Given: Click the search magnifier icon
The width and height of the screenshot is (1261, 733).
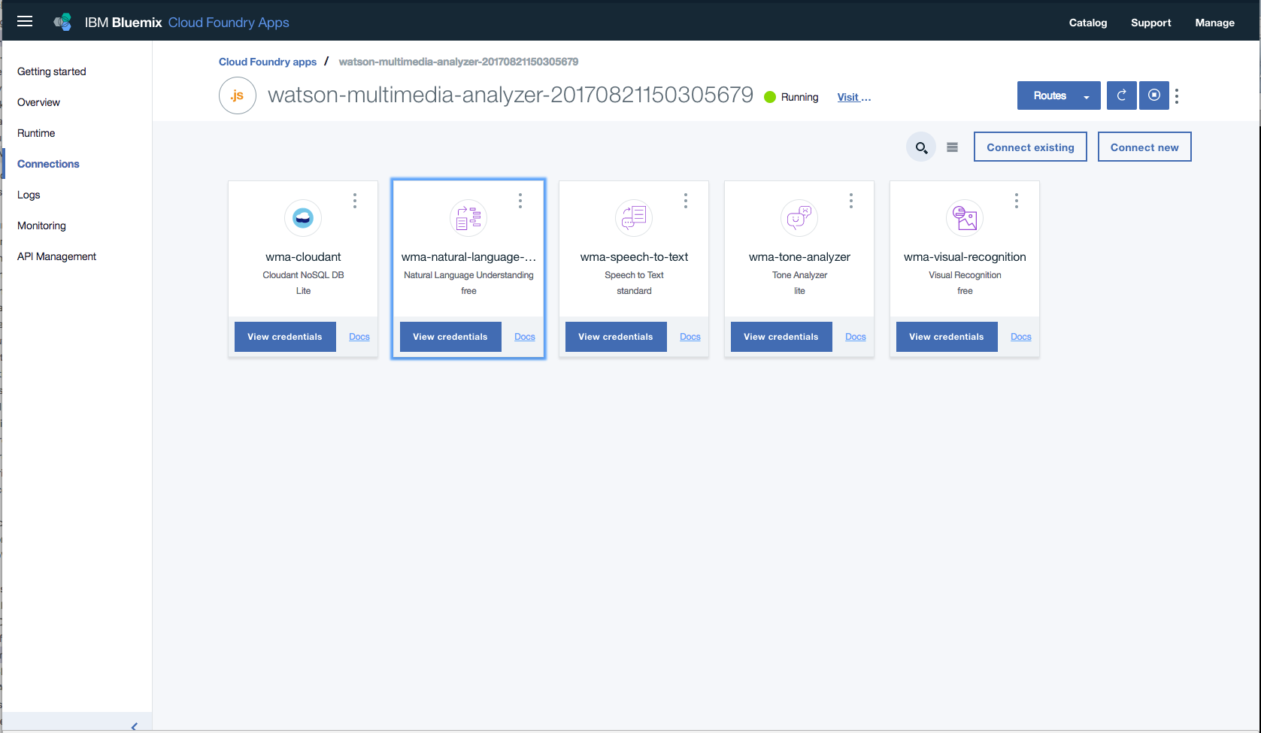Looking at the screenshot, I should point(921,147).
